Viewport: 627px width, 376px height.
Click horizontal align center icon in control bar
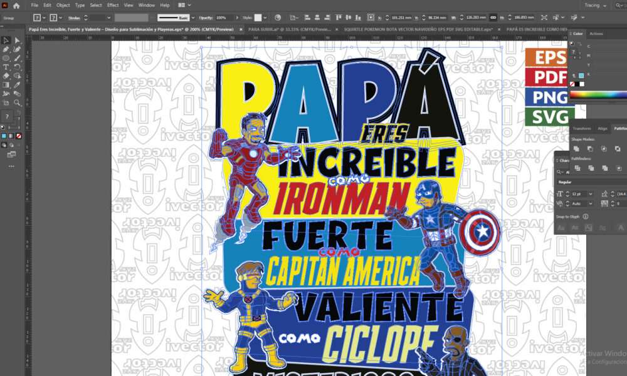pyautogui.click(x=317, y=18)
